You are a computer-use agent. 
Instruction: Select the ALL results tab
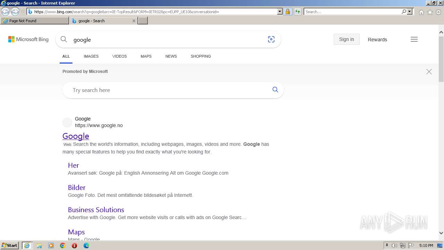66,56
